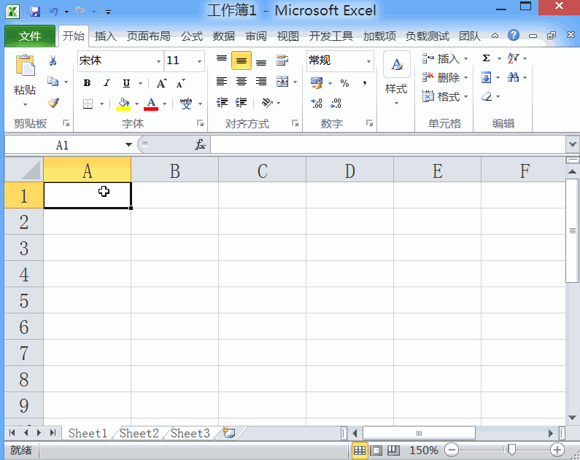Click the Decrease Decimal icon
The width and height of the screenshot is (580, 460).
pyautogui.click(x=336, y=103)
